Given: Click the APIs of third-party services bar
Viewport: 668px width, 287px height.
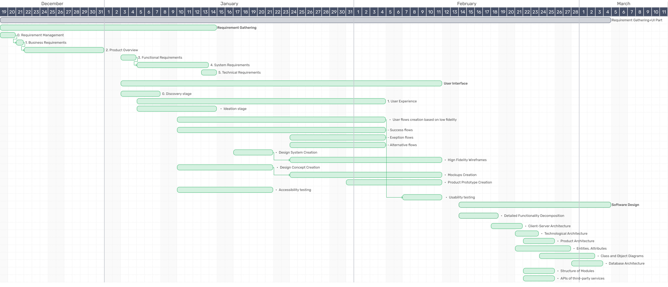Looking at the screenshot, I should point(539,278).
